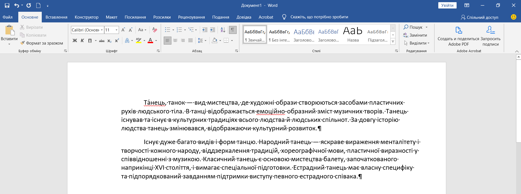Screen dimensions: 521x194
Task: Open the Calibri font name dropdown
Action: tap(102, 30)
